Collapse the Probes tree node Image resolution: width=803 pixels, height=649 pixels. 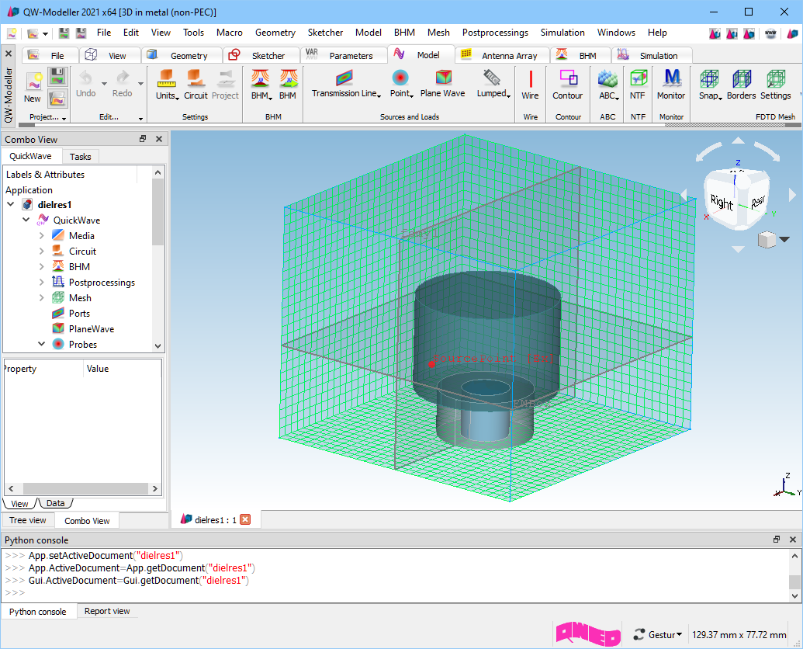tap(42, 344)
